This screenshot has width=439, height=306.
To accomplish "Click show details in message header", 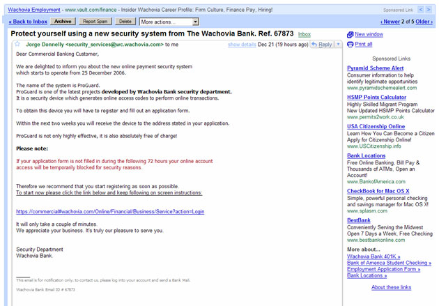I will (242, 45).
